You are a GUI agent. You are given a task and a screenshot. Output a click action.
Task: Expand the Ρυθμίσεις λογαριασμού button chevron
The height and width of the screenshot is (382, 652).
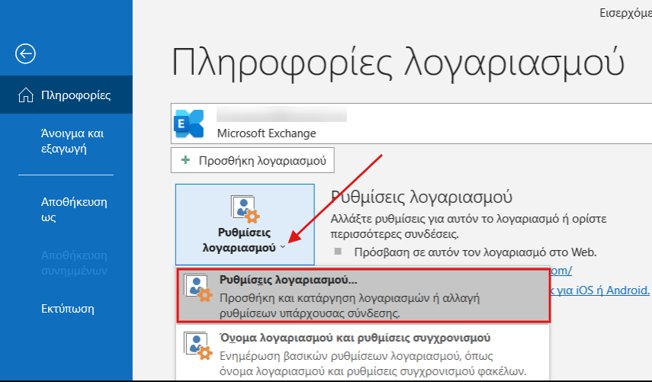[x=283, y=248]
